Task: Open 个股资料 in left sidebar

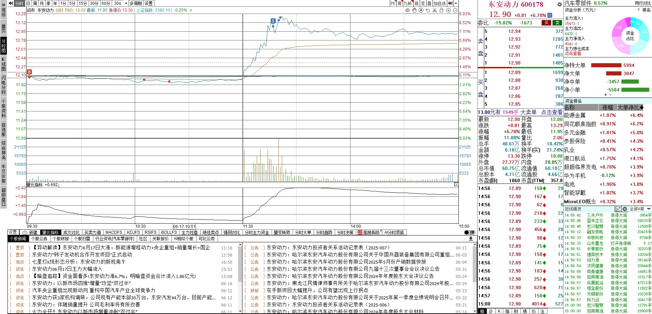Action: point(3,108)
